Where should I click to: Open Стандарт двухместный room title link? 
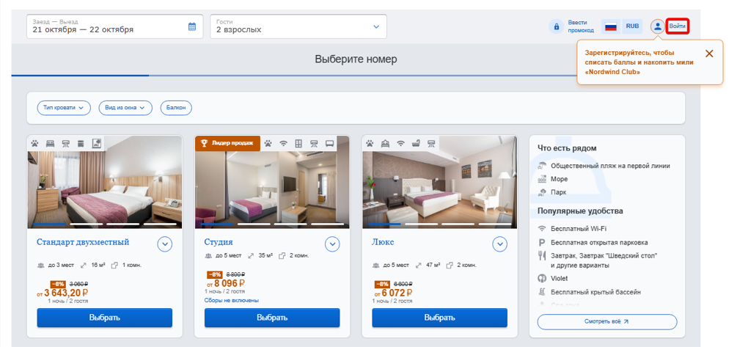[x=83, y=242]
